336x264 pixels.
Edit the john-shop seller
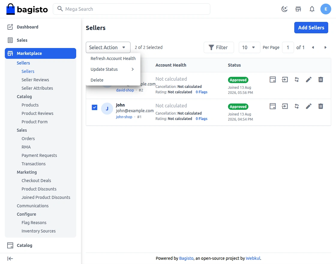click(309, 106)
